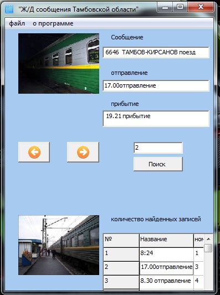The width and height of the screenshot is (220, 295).
Task: Maximize the application window
Action: [x=180, y=7]
